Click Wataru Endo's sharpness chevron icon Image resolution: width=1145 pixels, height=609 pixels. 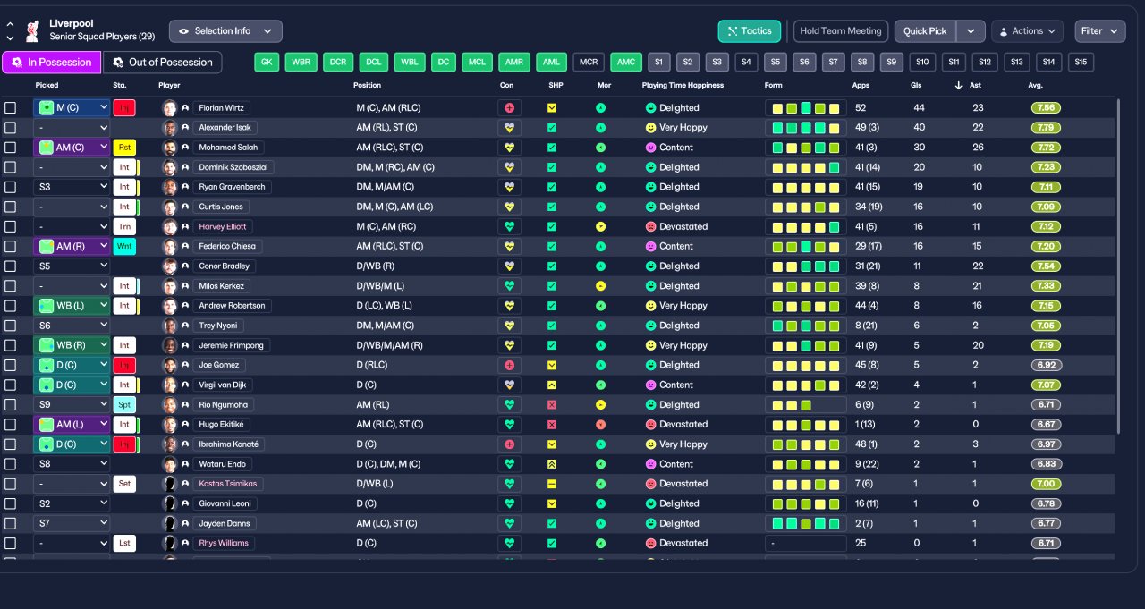tap(552, 464)
